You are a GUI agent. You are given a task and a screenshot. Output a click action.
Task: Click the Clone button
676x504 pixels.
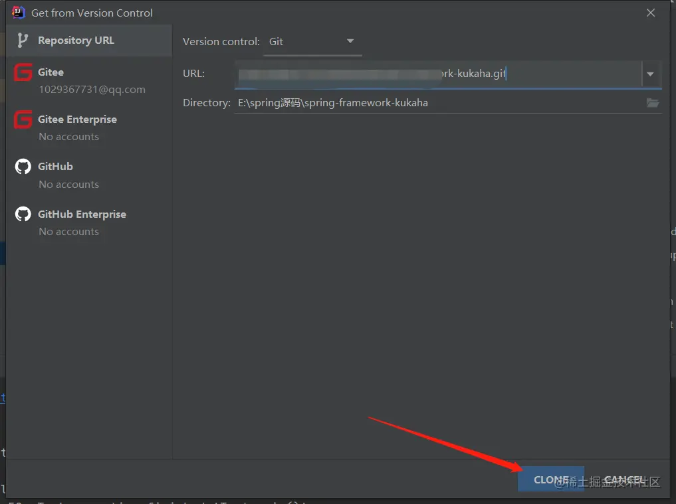click(x=551, y=479)
